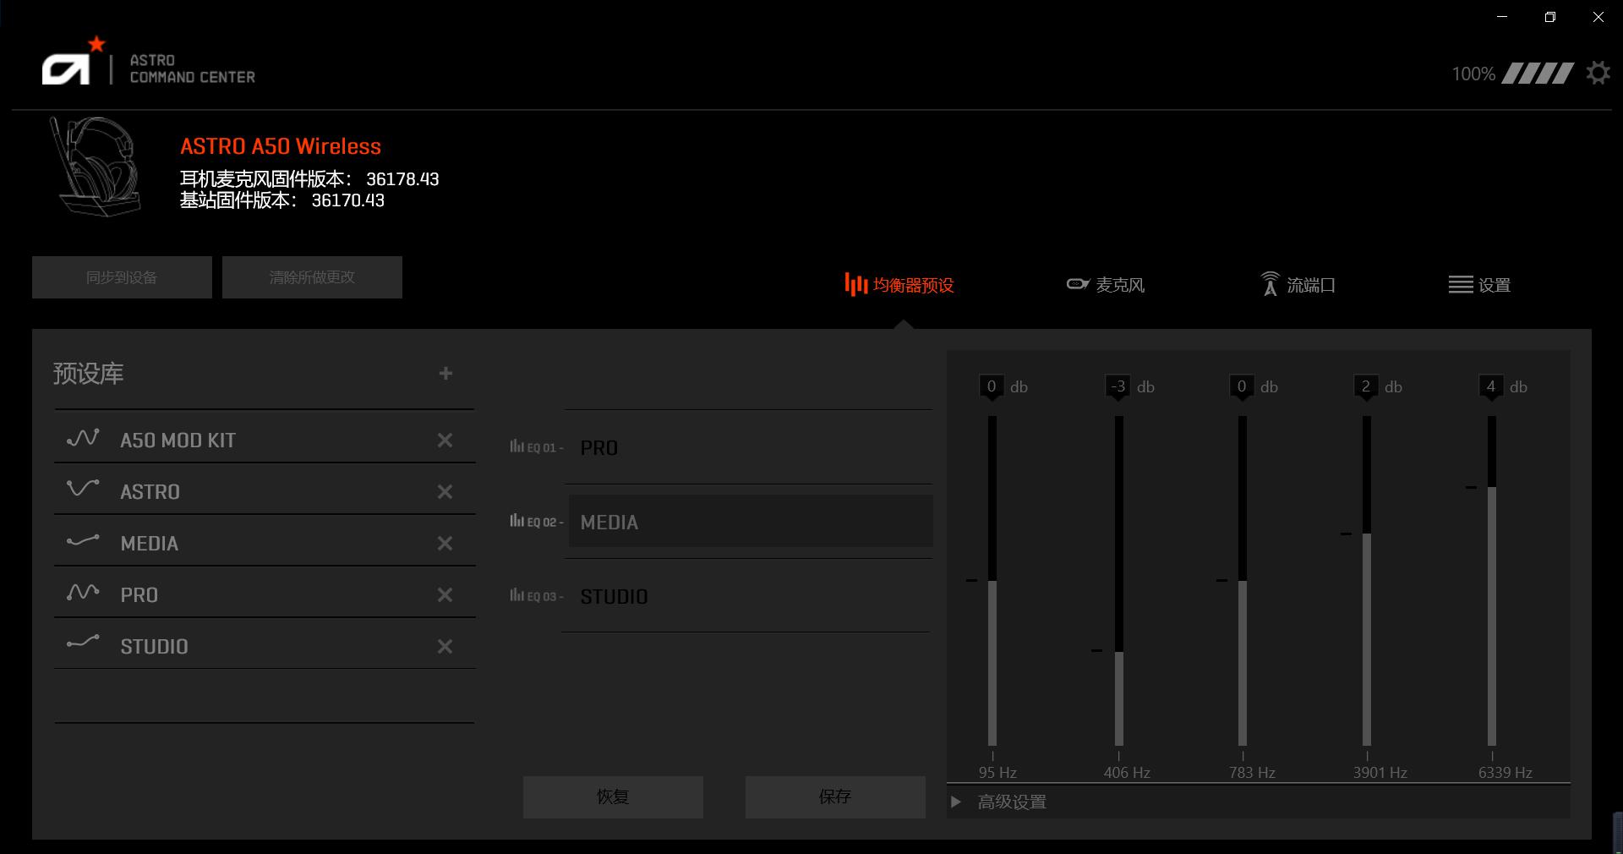Delete the ASTRO preset with its X icon

click(445, 491)
